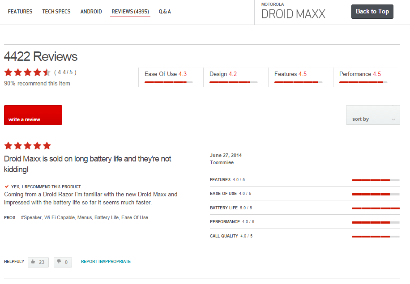
Task: Select the Reviews (4395) tab
Action: (130, 12)
